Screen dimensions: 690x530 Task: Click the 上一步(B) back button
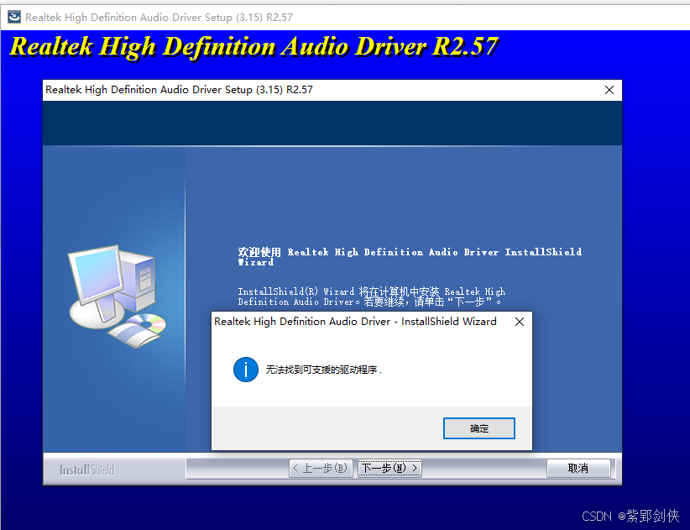pyautogui.click(x=321, y=468)
